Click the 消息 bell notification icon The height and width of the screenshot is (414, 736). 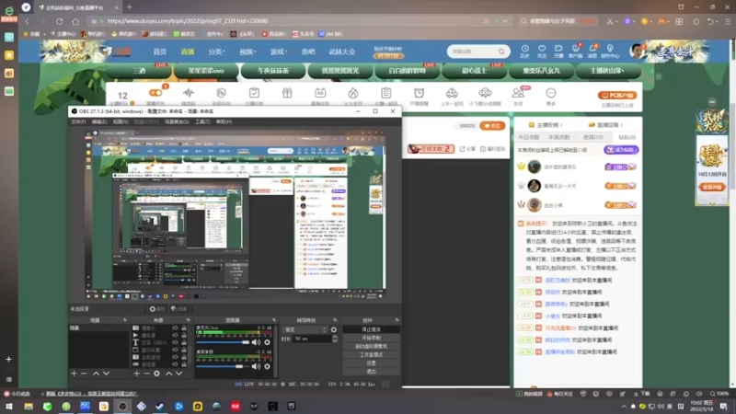tap(592, 49)
